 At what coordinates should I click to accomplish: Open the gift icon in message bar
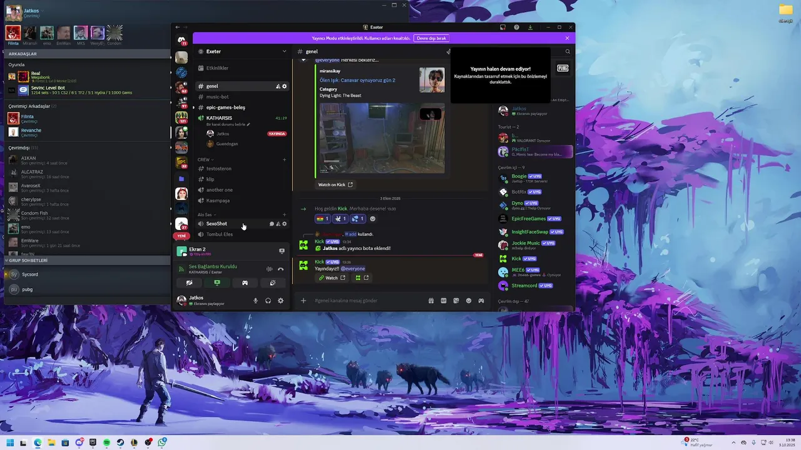click(431, 301)
